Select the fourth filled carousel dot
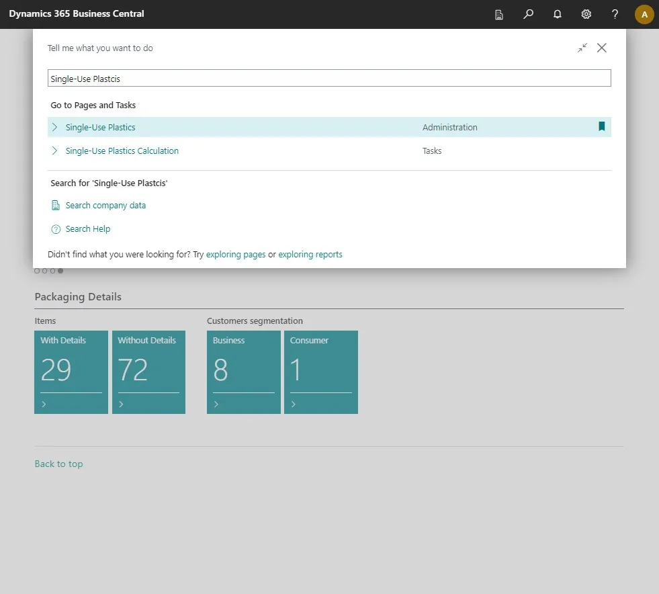The image size is (659, 594). click(60, 271)
